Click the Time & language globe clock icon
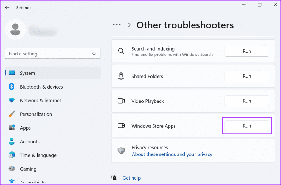Image resolution: width=281 pixels, height=185 pixels. [12, 155]
